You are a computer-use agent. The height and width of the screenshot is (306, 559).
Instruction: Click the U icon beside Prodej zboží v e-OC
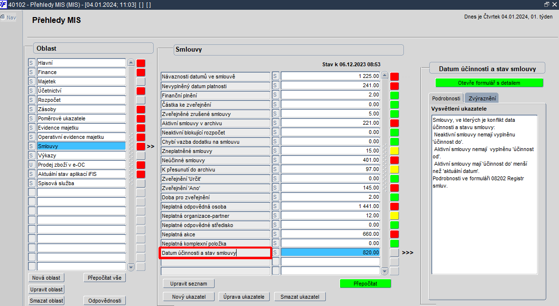(31, 165)
